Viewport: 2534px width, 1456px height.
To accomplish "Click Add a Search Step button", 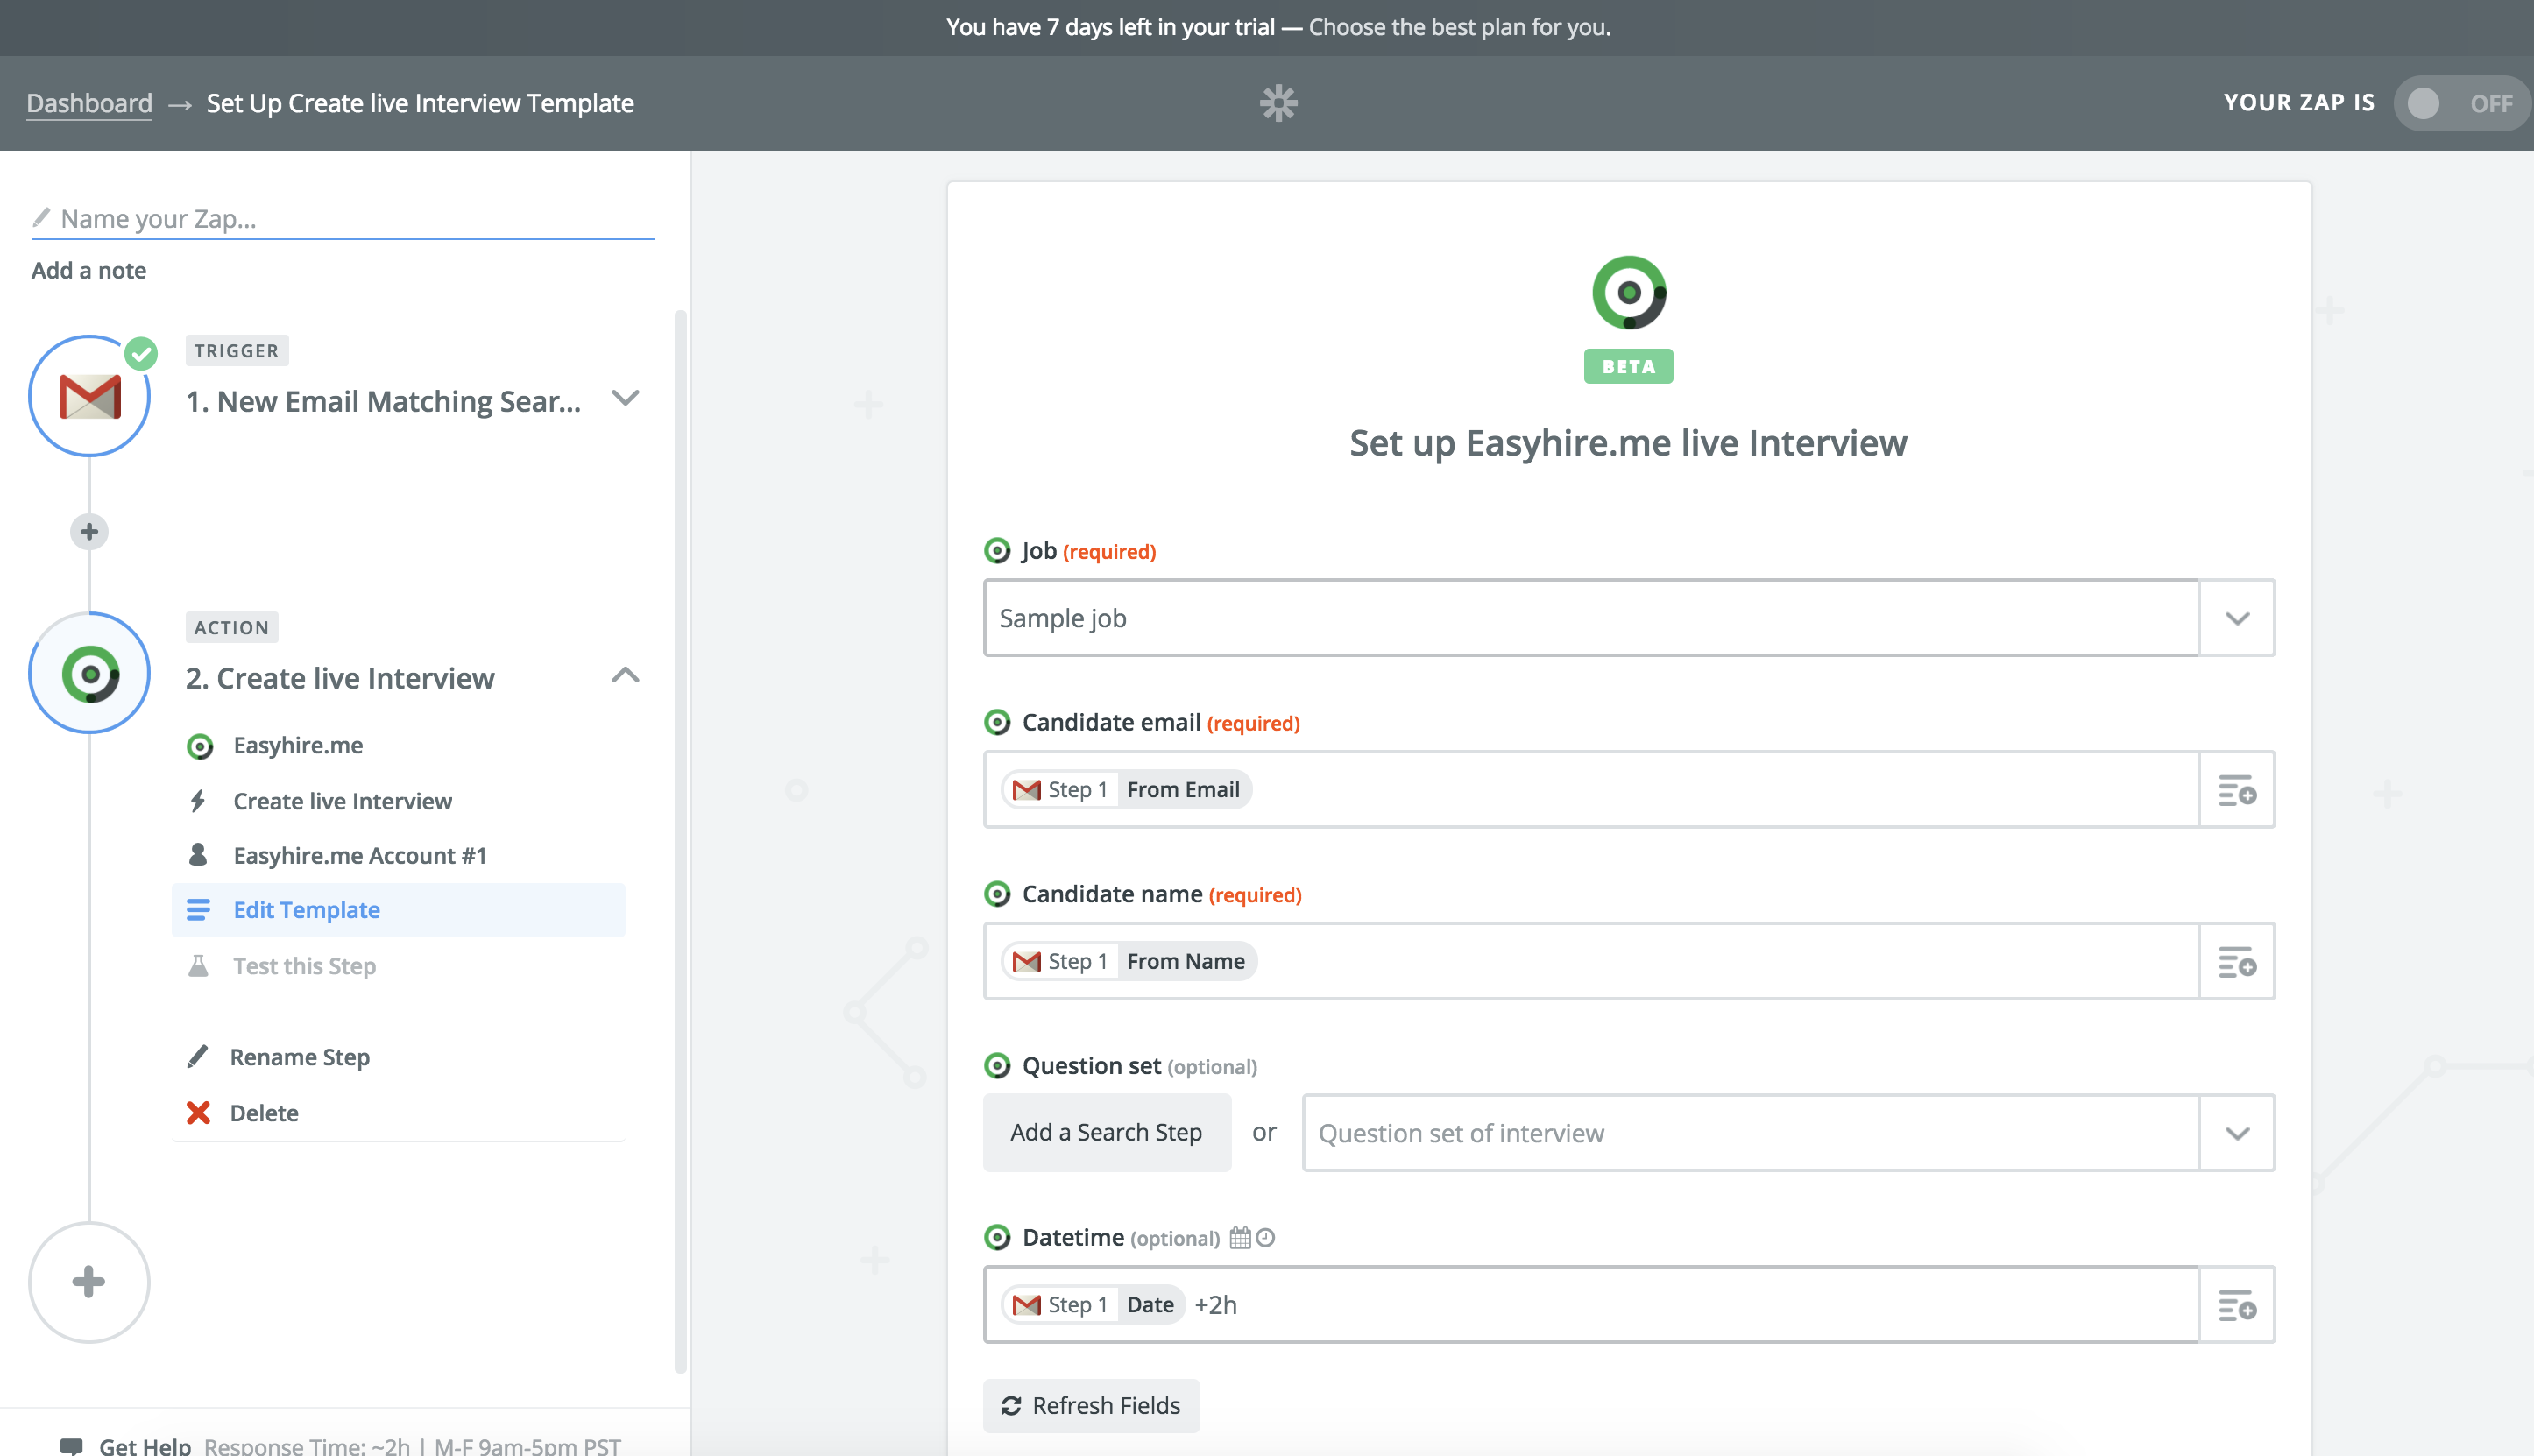I will [1106, 1133].
